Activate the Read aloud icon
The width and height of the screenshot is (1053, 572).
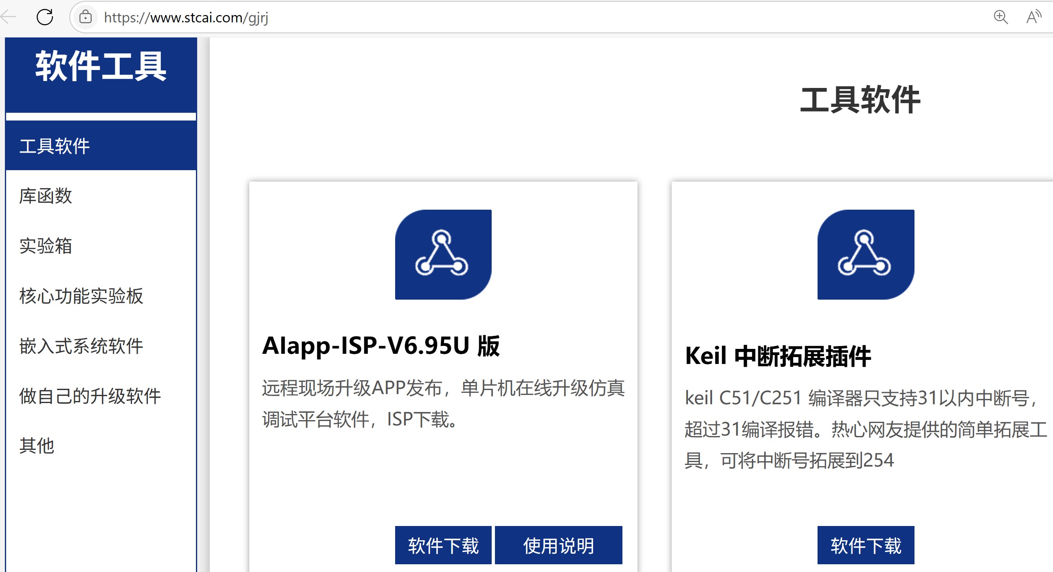tap(1033, 17)
